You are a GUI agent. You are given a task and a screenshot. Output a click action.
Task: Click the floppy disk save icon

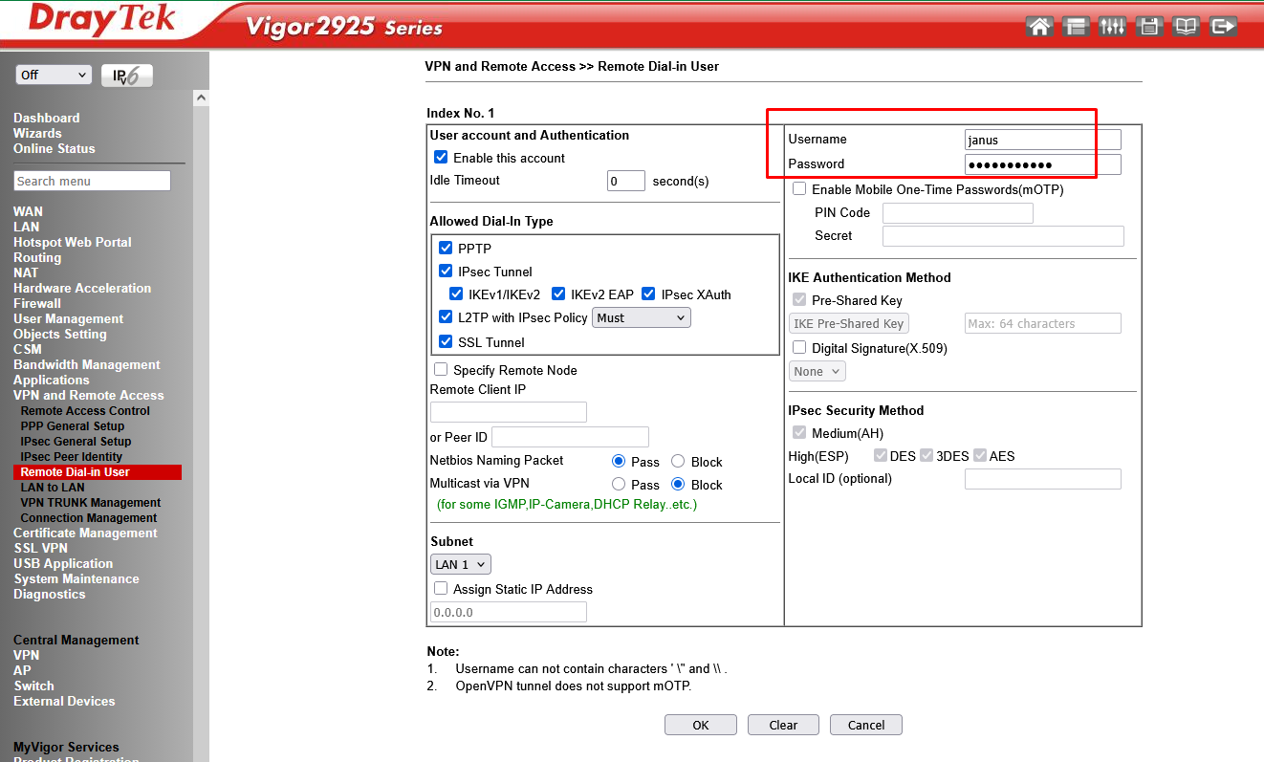coord(1149,27)
